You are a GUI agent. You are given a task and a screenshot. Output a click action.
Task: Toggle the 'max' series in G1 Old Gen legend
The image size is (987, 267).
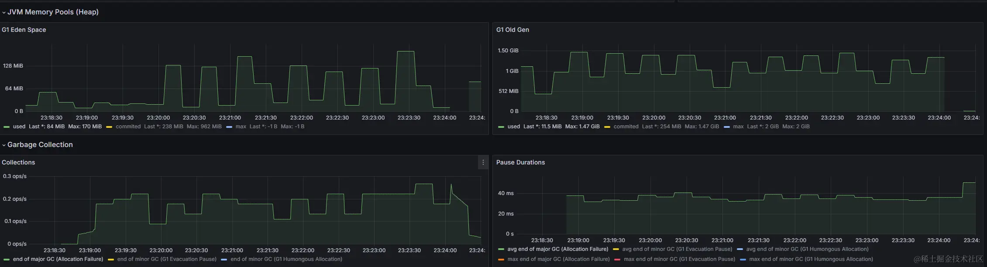pos(739,127)
